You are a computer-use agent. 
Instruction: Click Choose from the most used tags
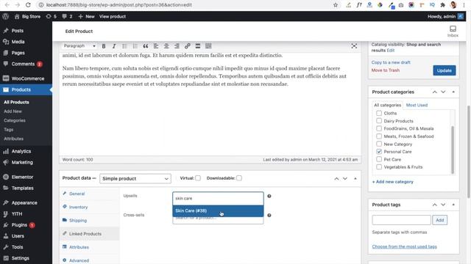point(404,246)
